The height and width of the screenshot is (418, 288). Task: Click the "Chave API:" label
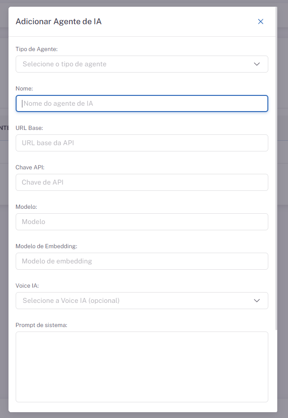(x=30, y=167)
